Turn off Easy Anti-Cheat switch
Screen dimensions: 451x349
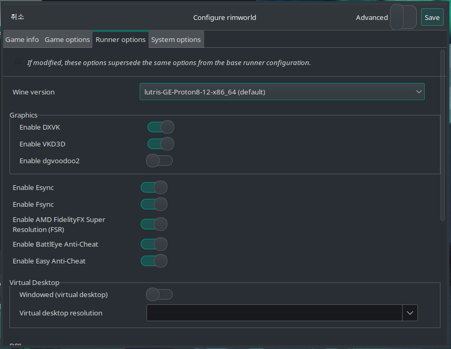coord(154,261)
